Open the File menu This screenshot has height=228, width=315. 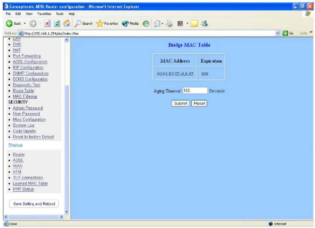tap(8, 14)
